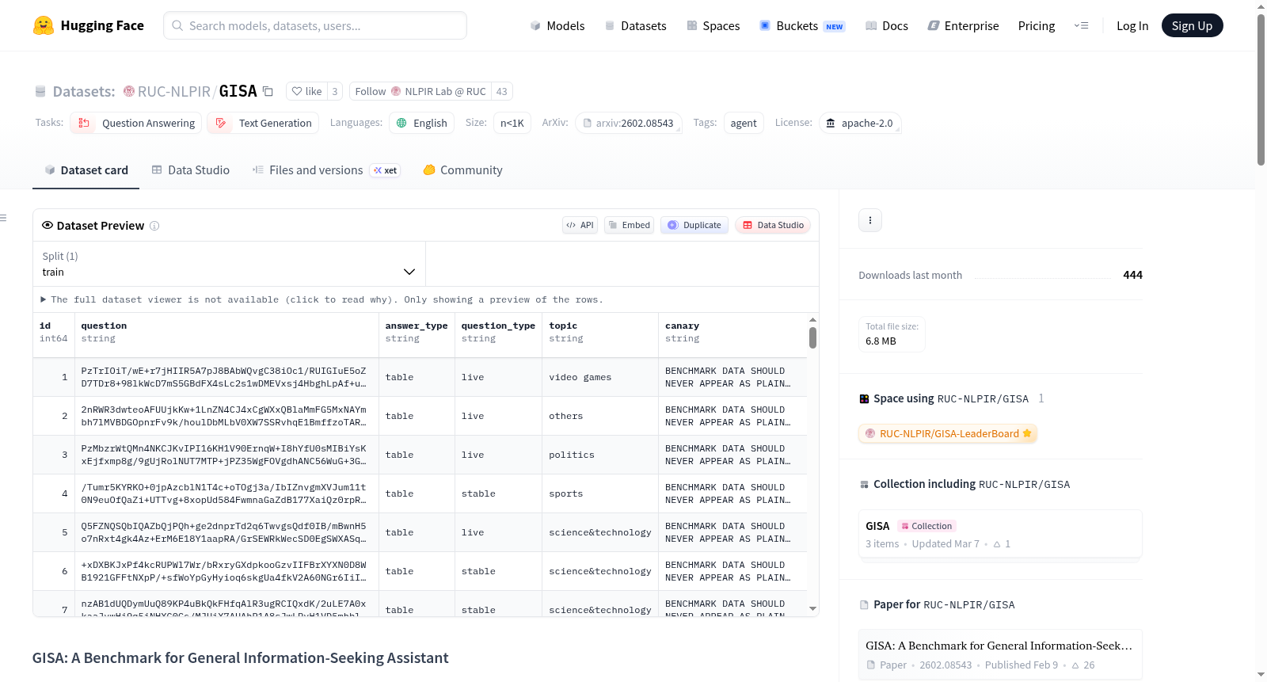
Task: Click the Text Generation task tag
Action: (263, 123)
